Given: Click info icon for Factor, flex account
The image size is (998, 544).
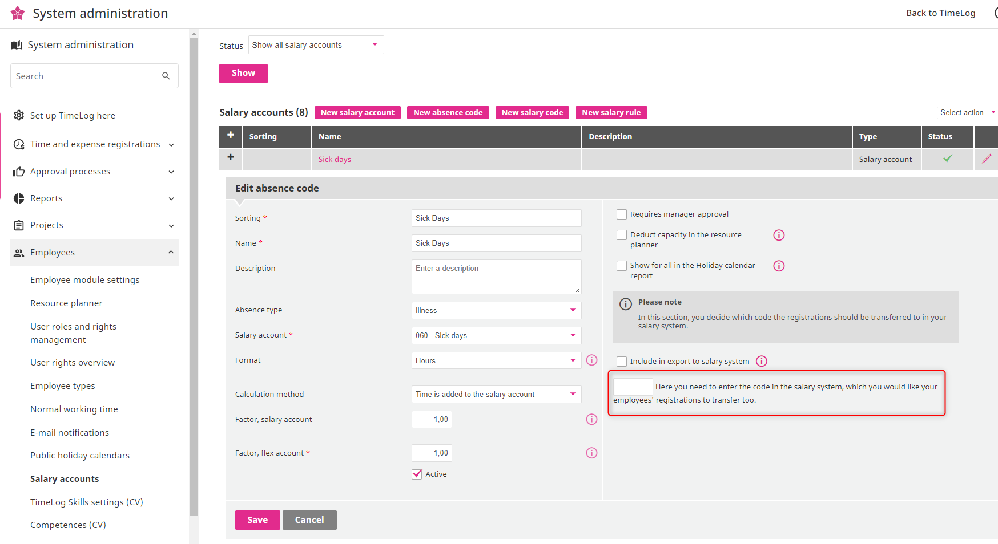Looking at the screenshot, I should pyautogui.click(x=591, y=453).
